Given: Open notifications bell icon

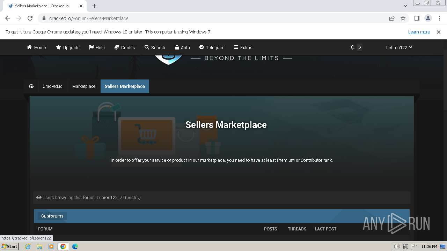Looking at the screenshot, I should pyautogui.click(x=353, y=47).
